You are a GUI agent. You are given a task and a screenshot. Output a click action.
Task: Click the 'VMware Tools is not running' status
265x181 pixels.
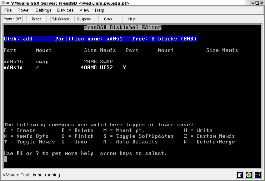tap(31, 175)
